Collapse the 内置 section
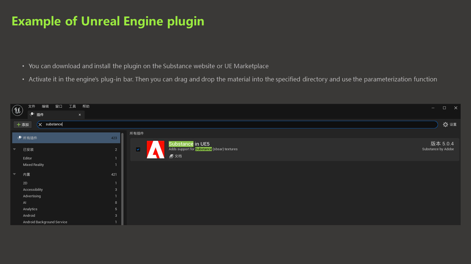The image size is (471, 264). pyautogui.click(x=14, y=174)
